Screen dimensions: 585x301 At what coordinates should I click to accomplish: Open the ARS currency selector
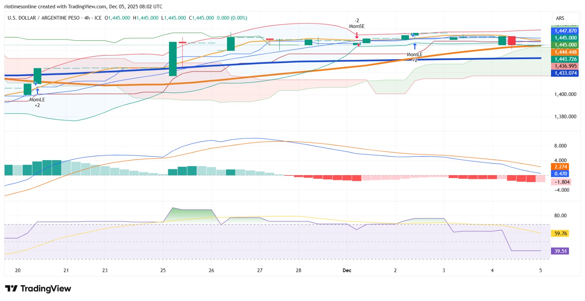tap(565, 18)
